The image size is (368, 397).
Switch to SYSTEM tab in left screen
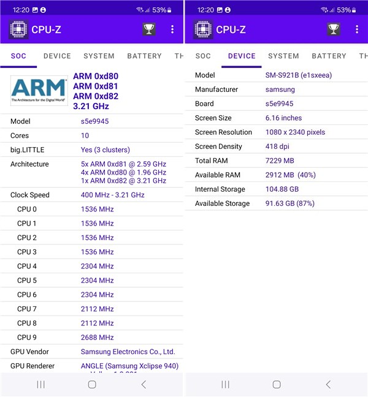[99, 56]
